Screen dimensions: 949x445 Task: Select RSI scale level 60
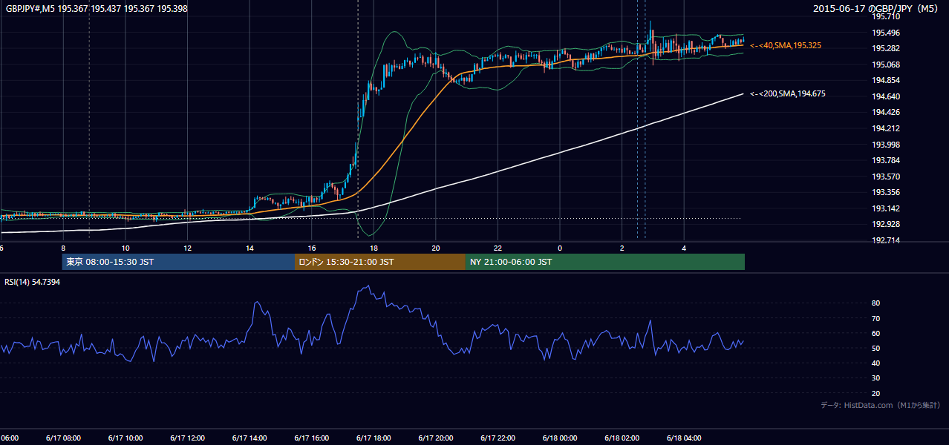coord(876,333)
